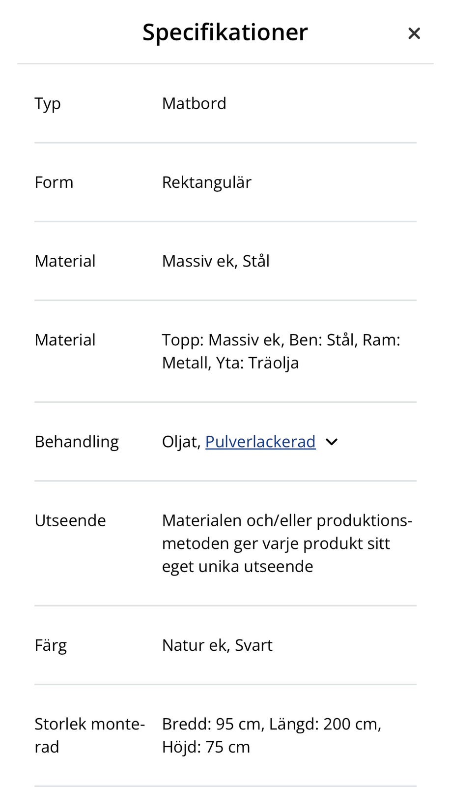Click the Specifikationer heading
The width and height of the screenshot is (451, 787).
[x=225, y=32]
